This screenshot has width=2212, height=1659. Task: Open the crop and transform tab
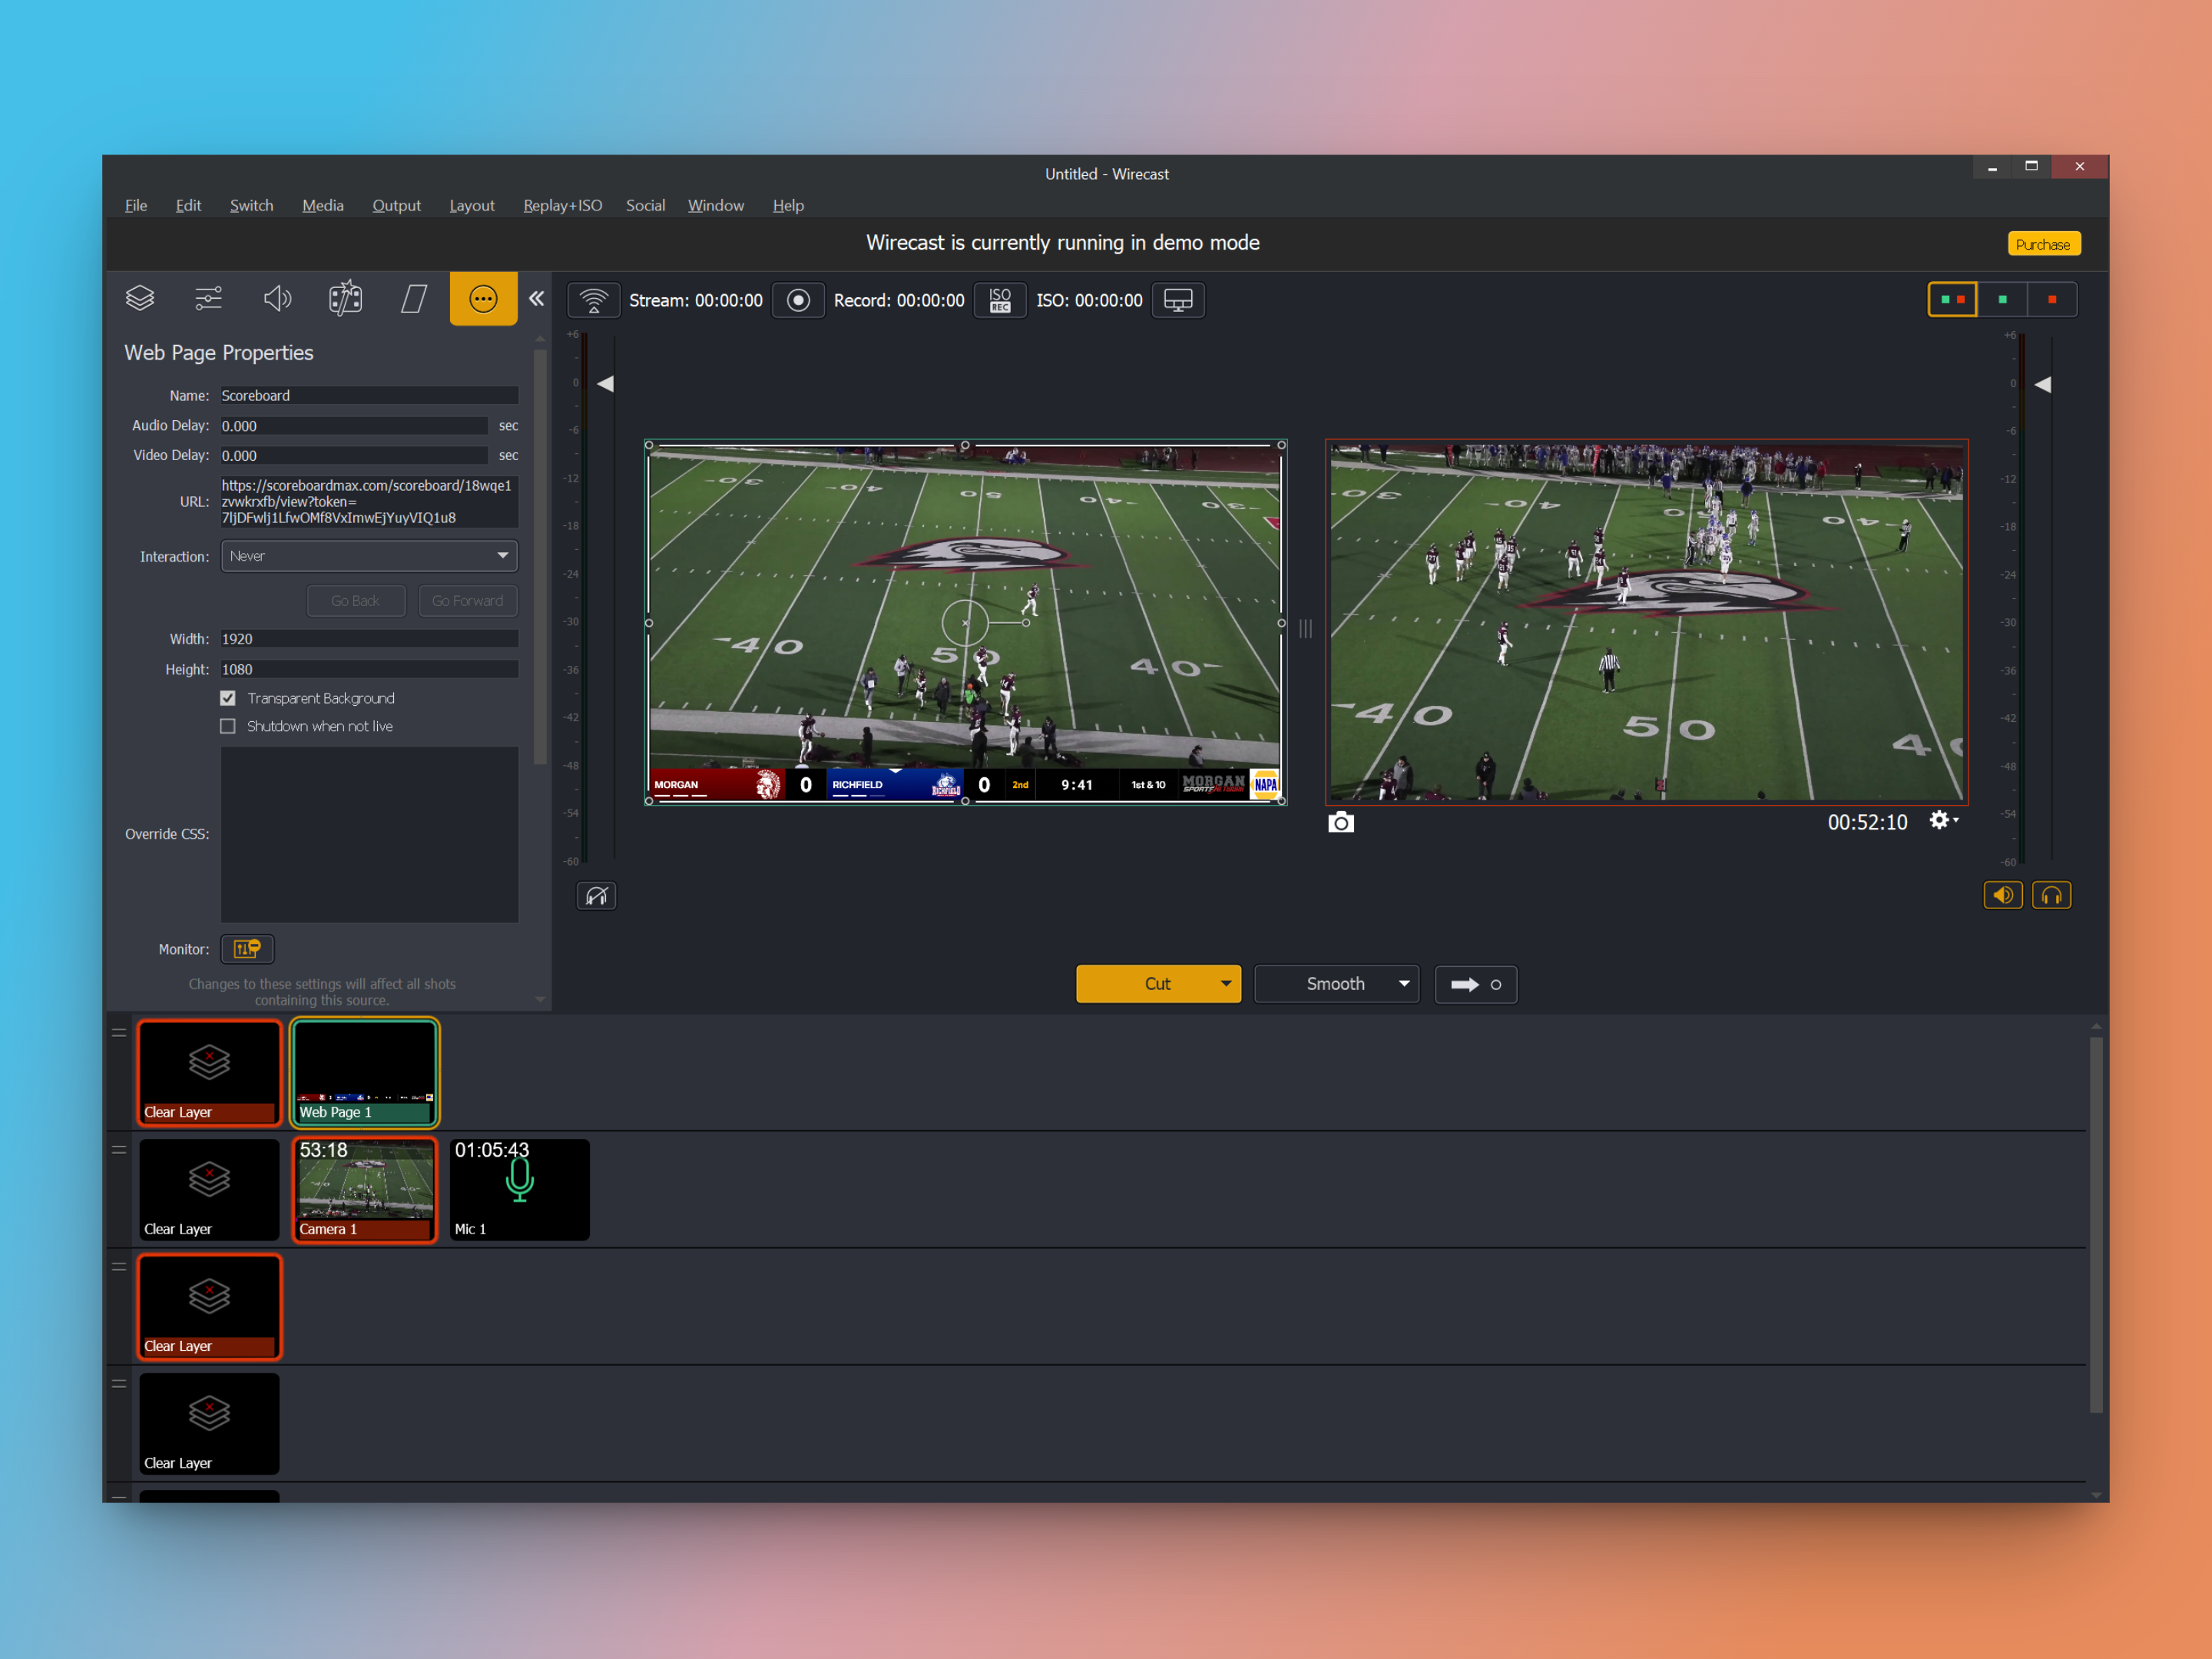point(345,298)
